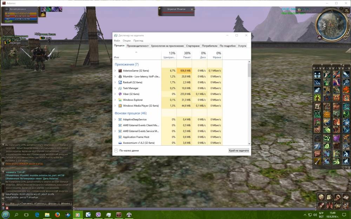Screen dimensions: 351x219
Task: Open the Файл menu in Task Manager
Action: (117, 41)
